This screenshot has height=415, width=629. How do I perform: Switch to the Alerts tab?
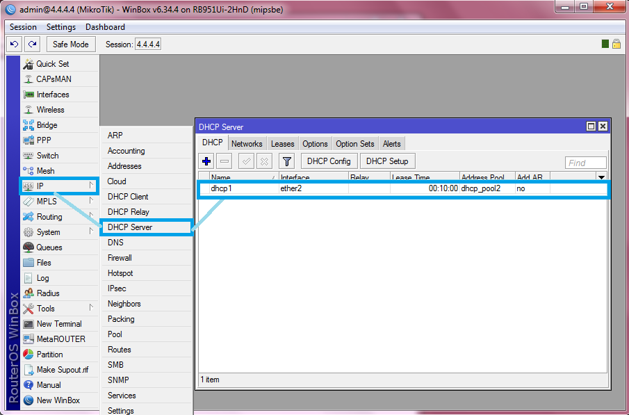(391, 144)
